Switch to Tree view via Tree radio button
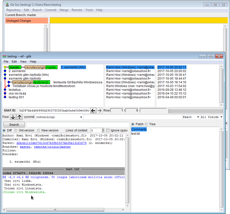 coord(146,124)
